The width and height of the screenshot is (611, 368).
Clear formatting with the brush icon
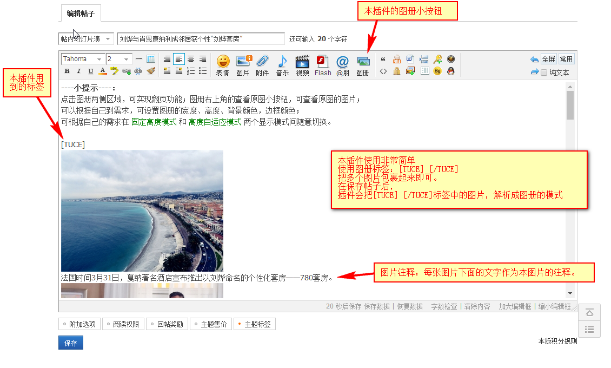[151, 71]
